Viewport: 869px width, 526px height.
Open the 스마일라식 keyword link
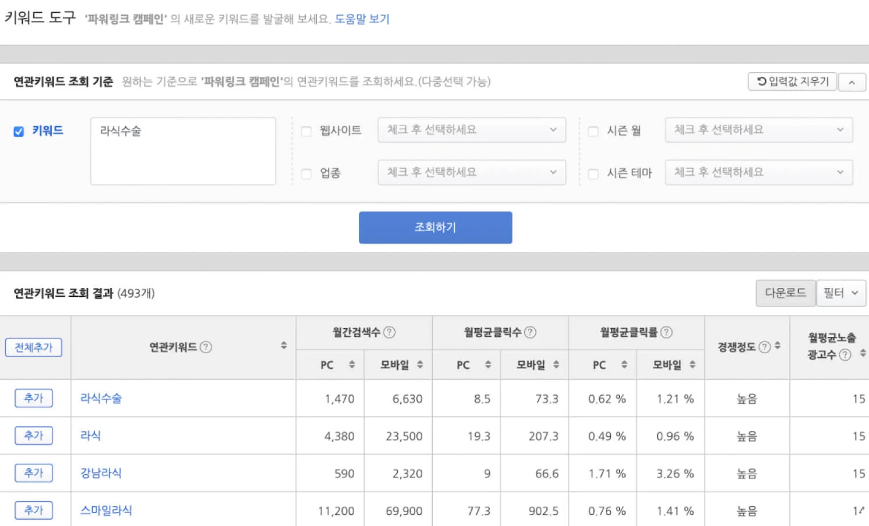pyautogui.click(x=106, y=510)
